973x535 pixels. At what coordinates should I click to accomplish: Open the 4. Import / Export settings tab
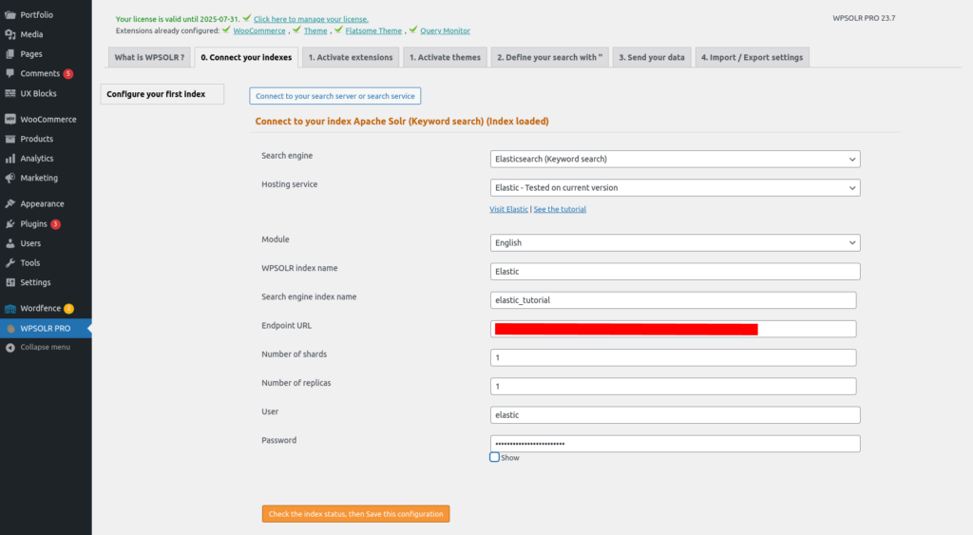pyautogui.click(x=753, y=57)
